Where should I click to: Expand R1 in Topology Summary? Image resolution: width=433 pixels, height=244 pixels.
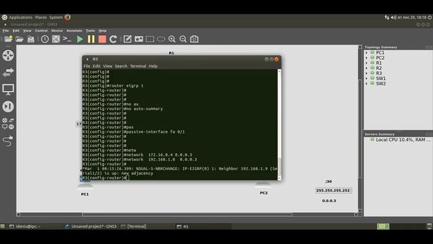(x=367, y=63)
